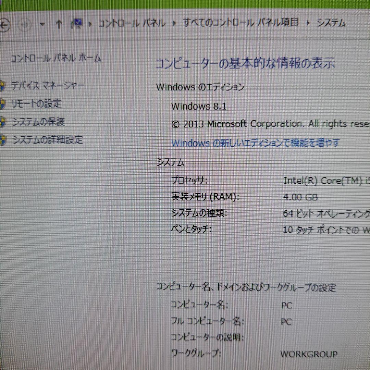
Task: Click the 4.00 GB memory value
Action: coord(300,197)
